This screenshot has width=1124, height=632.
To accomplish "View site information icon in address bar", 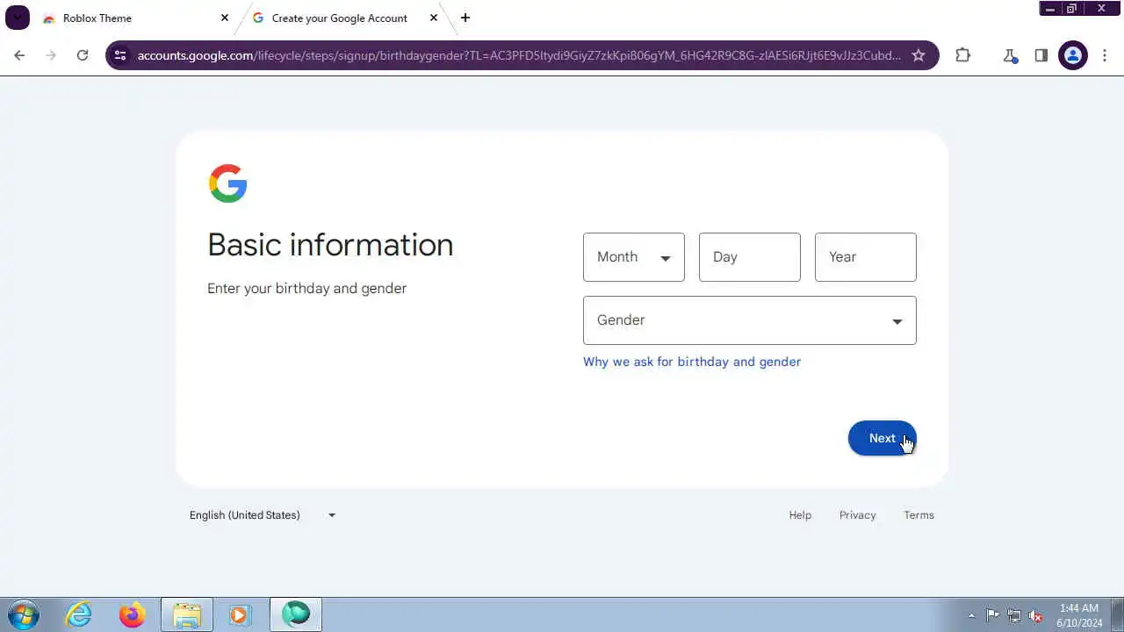I will [120, 55].
